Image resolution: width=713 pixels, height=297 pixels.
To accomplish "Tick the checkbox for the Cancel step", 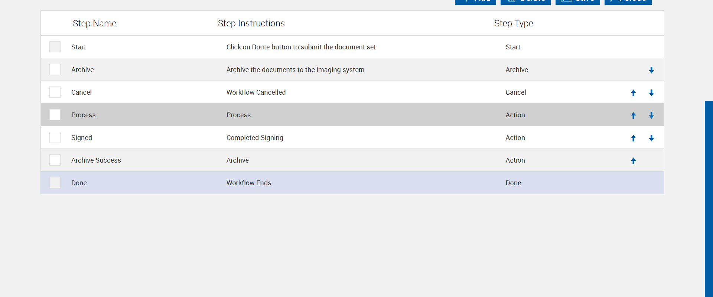I will 55,92.
